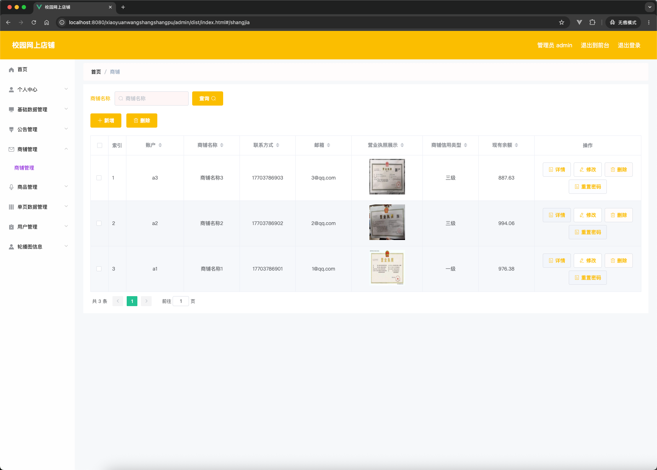Click 退出登录 in the header
Image resolution: width=657 pixels, height=470 pixels.
pos(629,45)
